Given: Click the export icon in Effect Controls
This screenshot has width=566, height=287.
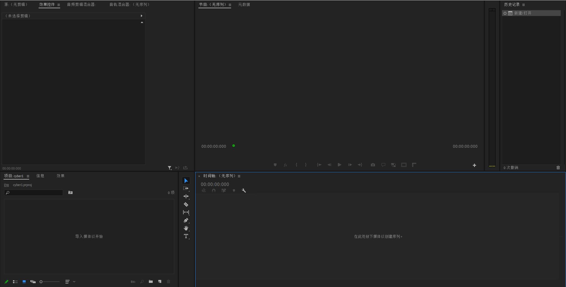Looking at the screenshot, I should 185,168.
